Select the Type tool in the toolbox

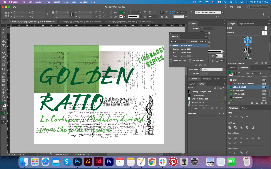coord(4,45)
